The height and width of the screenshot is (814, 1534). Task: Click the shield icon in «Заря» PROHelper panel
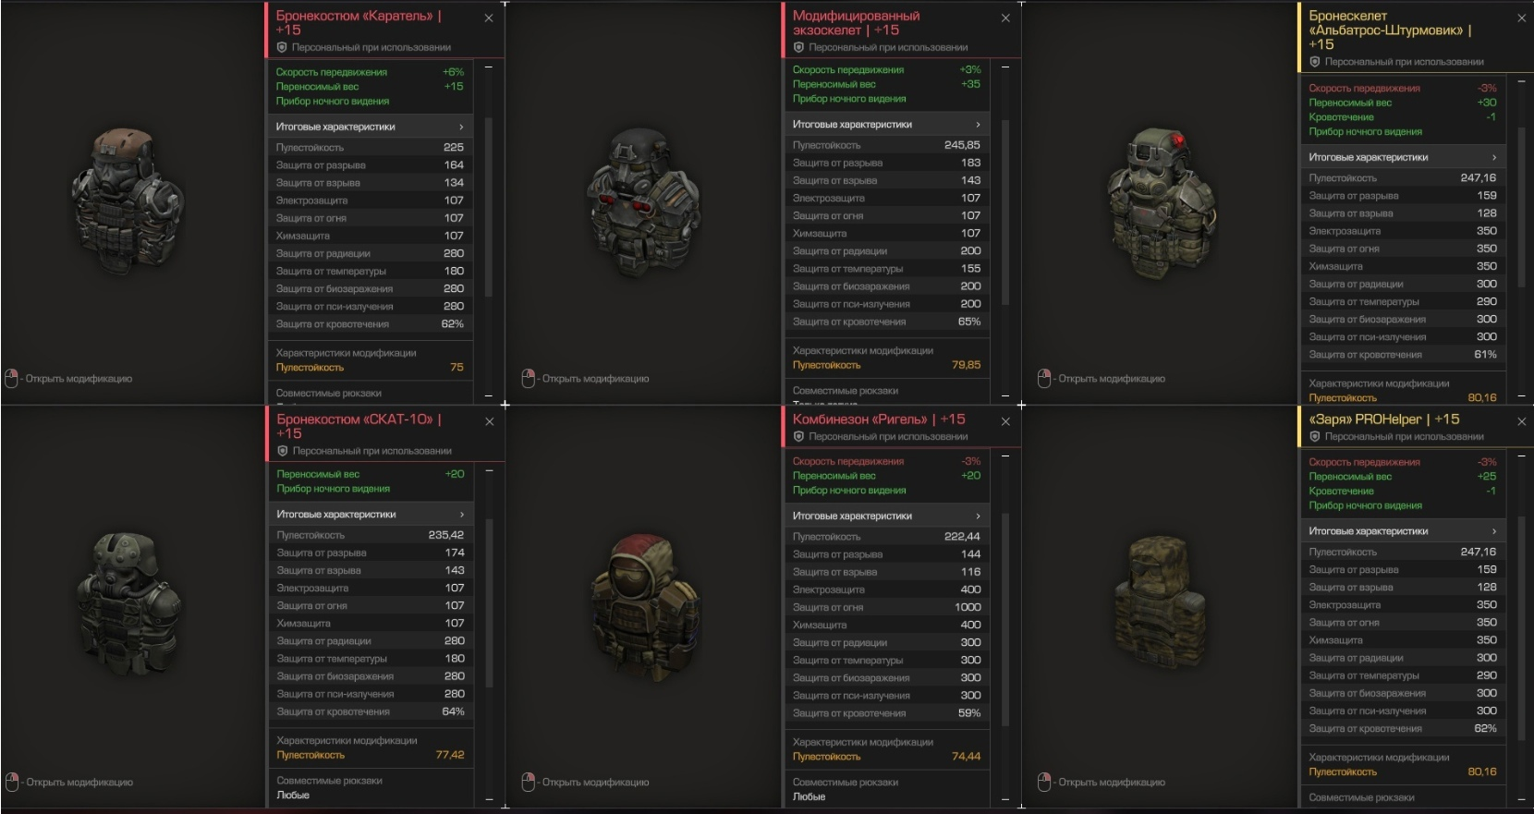[x=1315, y=436]
